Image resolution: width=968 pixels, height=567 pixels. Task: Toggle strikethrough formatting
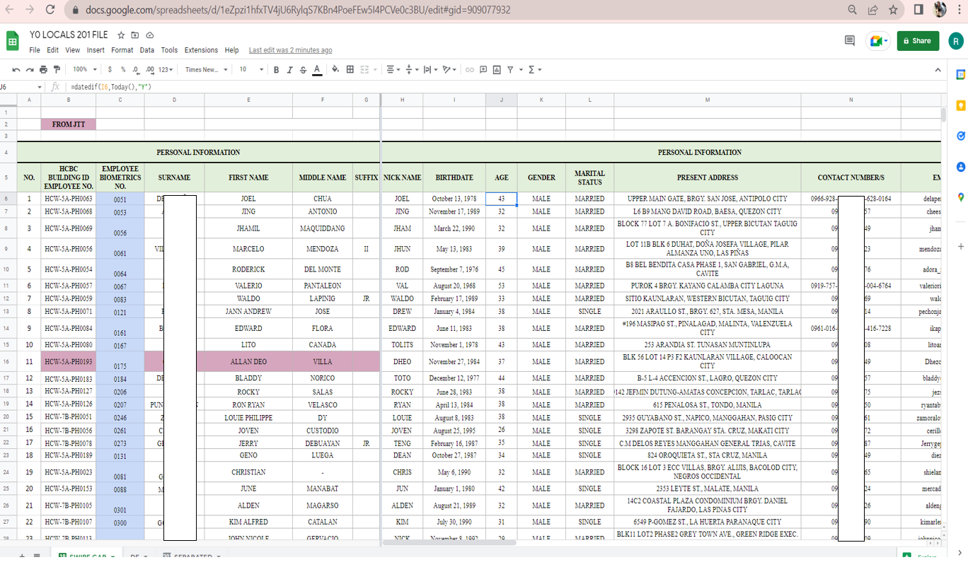[x=303, y=70]
